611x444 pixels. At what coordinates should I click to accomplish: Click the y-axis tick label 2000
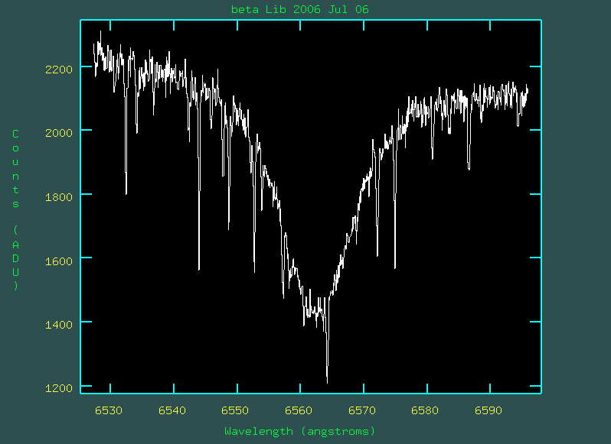(x=59, y=133)
